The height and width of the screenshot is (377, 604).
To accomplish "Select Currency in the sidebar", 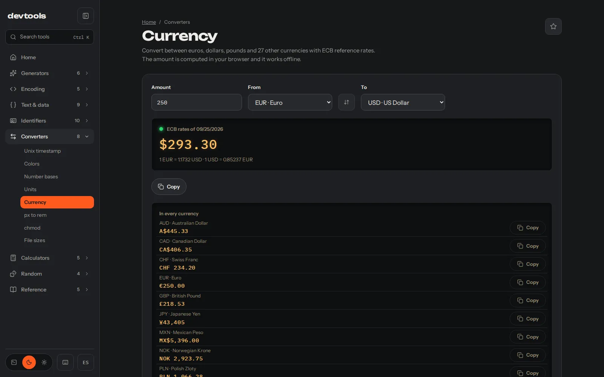I will coord(57,202).
